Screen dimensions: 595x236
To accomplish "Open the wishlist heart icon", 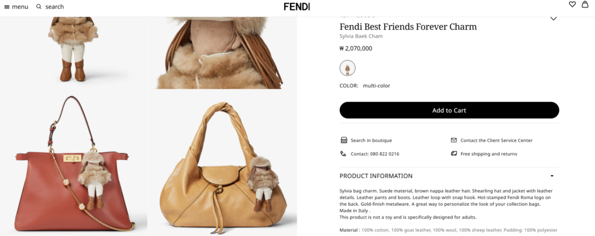I will coord(572,5).
